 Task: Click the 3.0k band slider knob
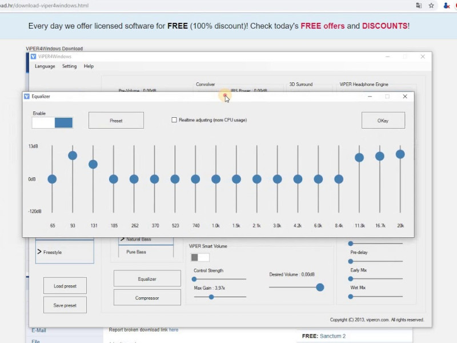277,179
